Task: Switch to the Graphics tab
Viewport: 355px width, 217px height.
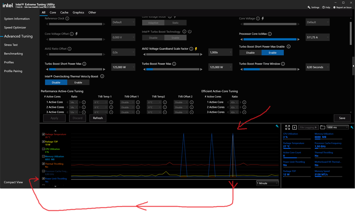Action: pyautogui.click(x=78, y=12)
